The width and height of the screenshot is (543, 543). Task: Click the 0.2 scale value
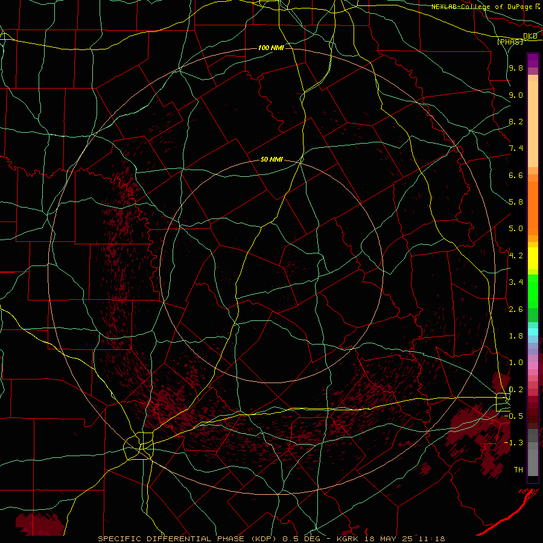click(516, 390)
